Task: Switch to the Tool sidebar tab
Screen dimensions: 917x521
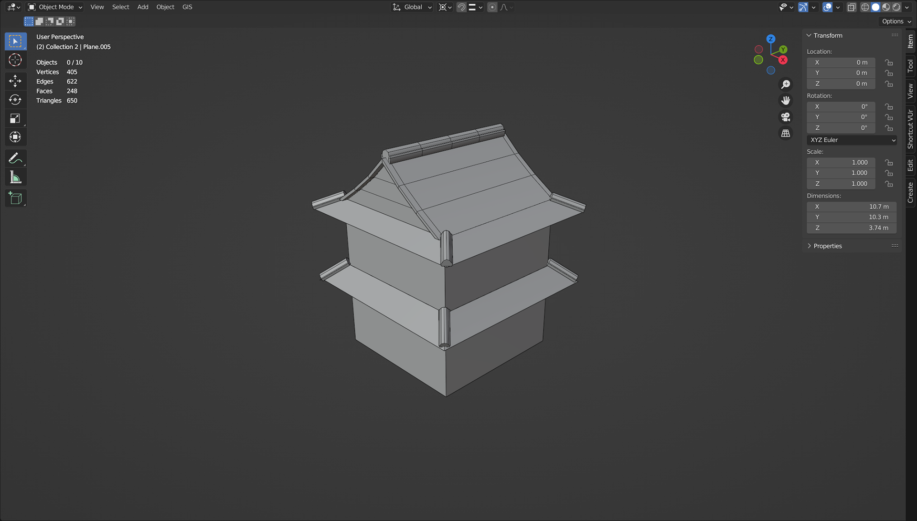Action: point(910,65)
